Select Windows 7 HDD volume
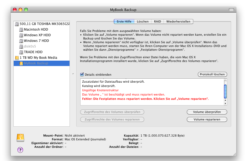 42,41
